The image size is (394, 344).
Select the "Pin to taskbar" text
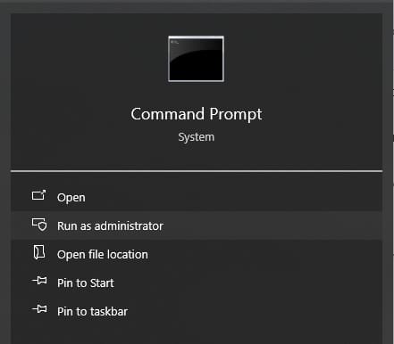92,312
